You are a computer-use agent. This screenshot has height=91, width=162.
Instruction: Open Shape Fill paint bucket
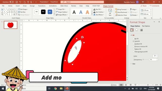coord(57,9)
